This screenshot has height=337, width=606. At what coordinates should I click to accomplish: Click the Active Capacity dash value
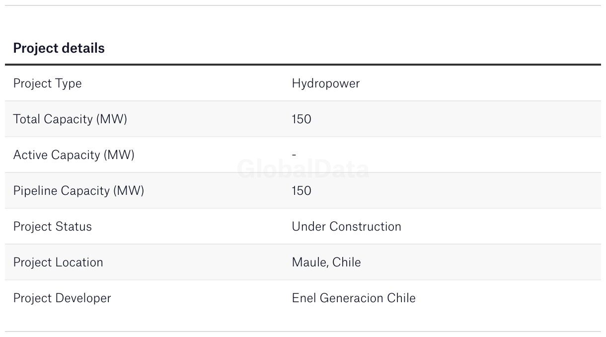[294, 155]
